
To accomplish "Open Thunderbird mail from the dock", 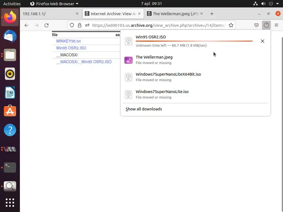I will coord(10,36).
